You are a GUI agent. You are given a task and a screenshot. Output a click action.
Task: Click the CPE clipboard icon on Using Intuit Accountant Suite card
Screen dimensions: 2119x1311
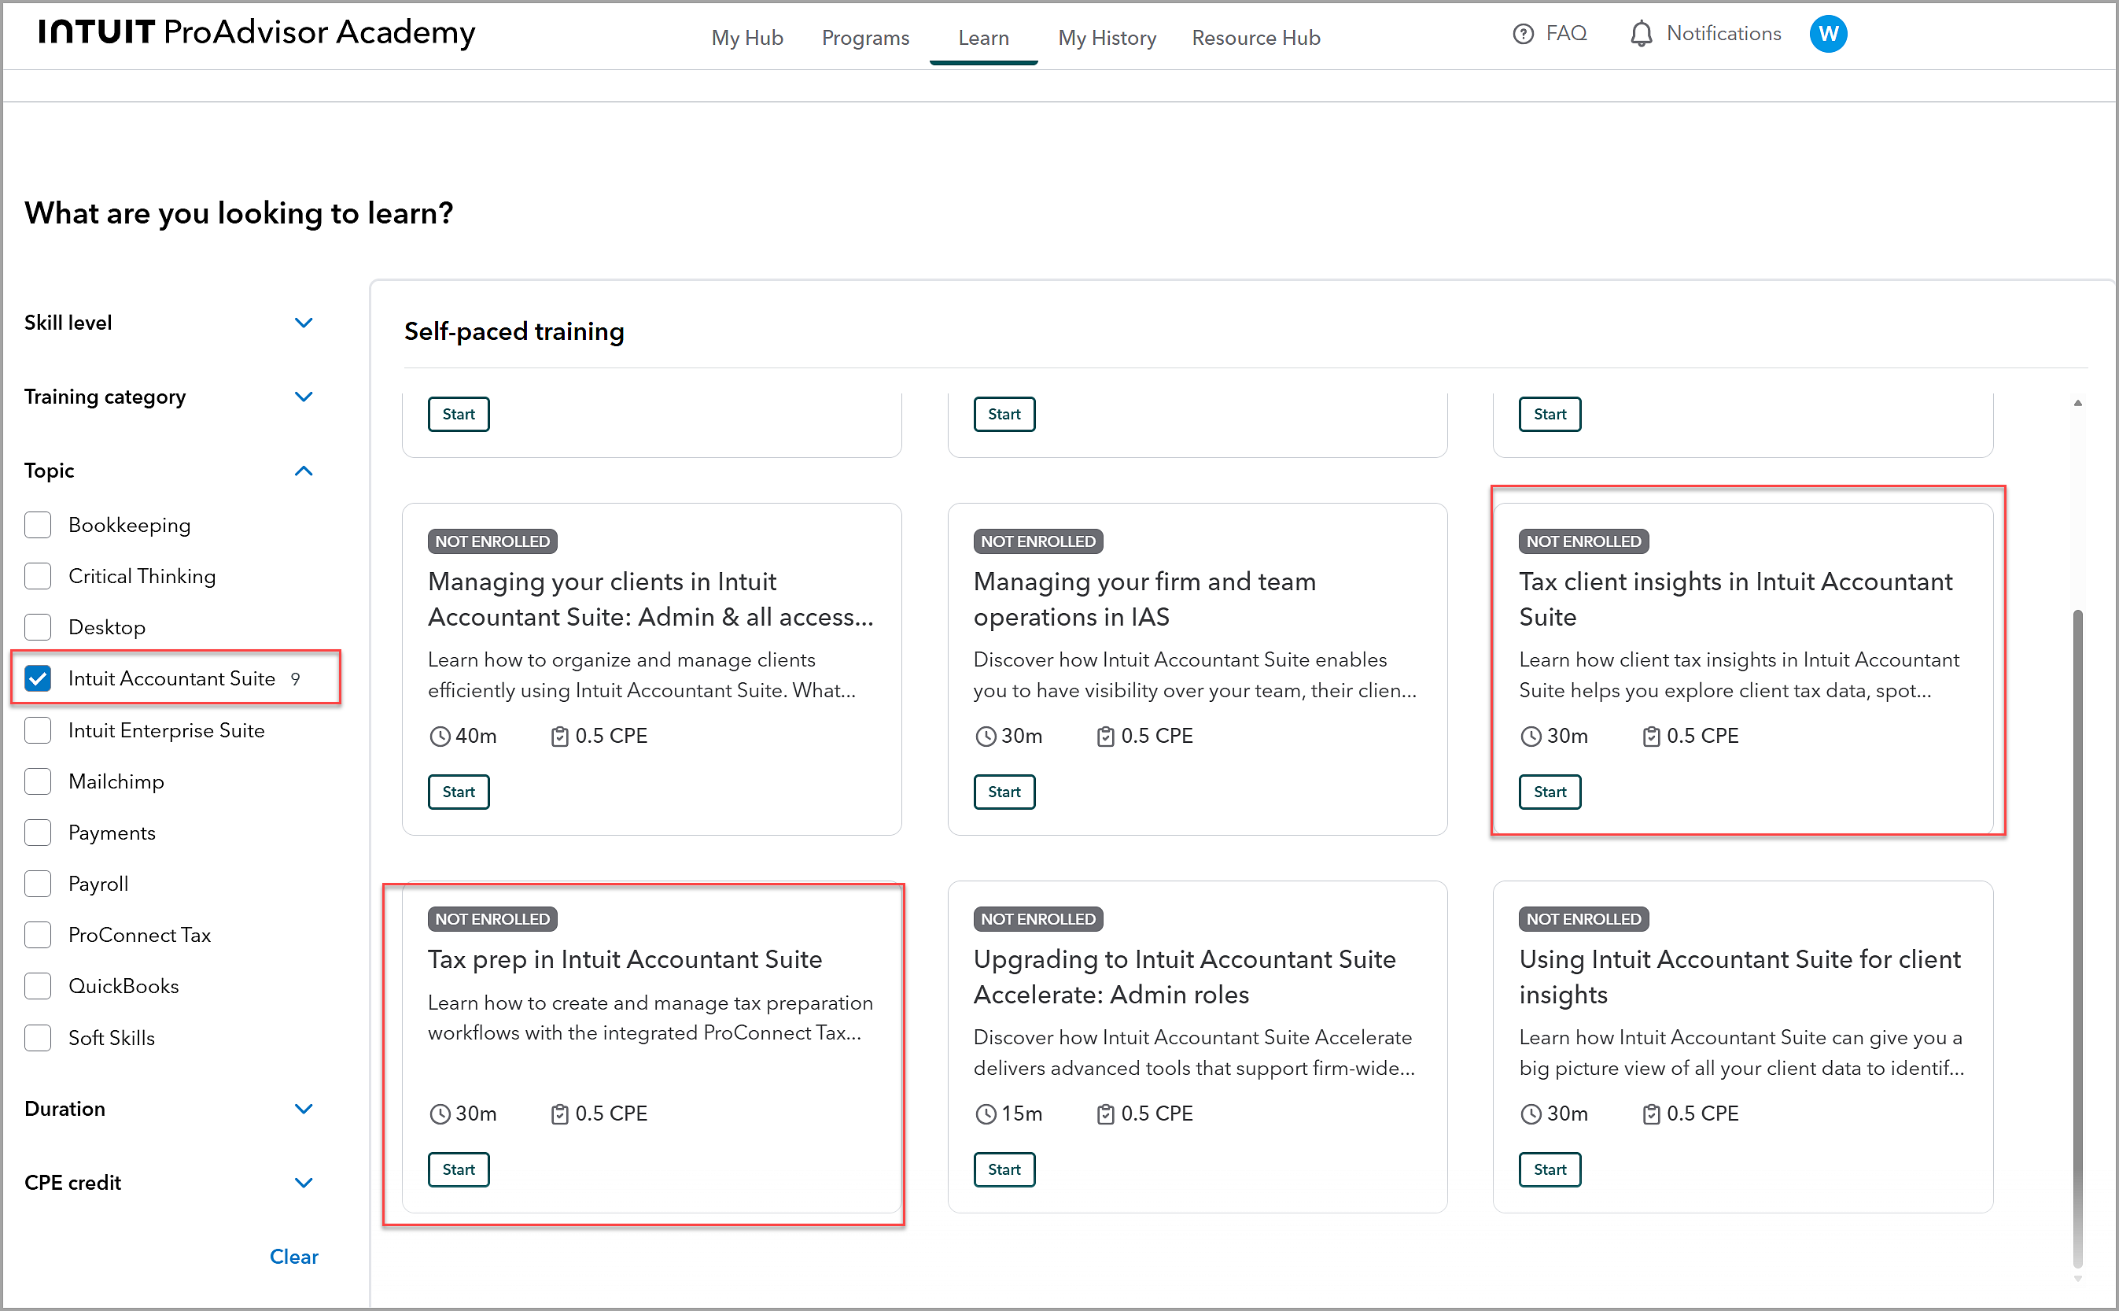1650,1114
